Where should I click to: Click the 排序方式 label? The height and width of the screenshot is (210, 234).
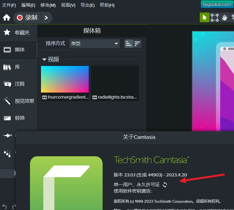[55, 43]
